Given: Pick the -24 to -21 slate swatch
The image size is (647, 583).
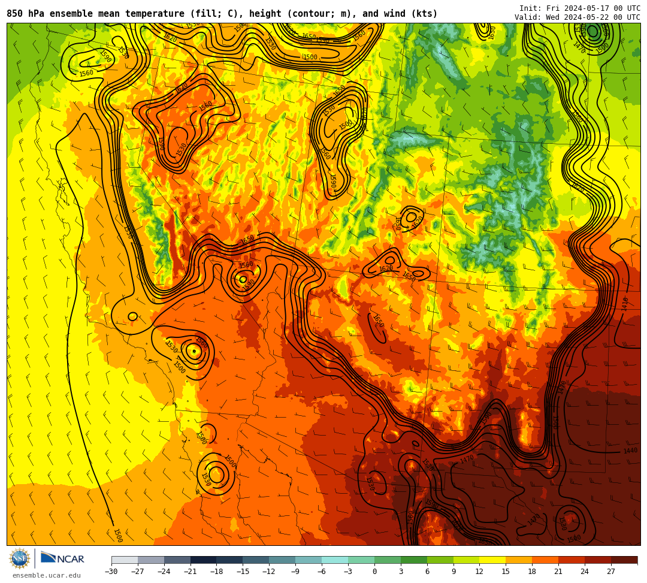Looking at the screenshot, I should [x=177, y=560].
